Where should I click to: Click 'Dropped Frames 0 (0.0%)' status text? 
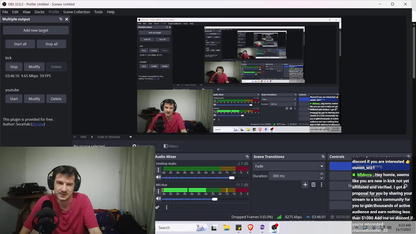(x=252, y=217)
